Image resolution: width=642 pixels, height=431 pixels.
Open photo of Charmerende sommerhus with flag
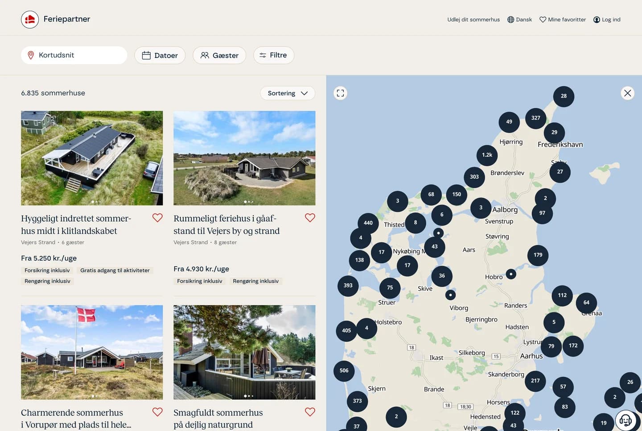click(92, 352)
